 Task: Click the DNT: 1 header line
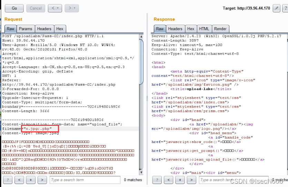tap(9, 76)
